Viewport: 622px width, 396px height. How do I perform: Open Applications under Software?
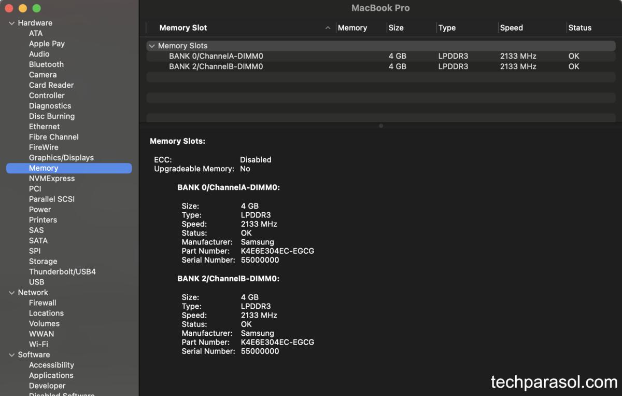(x=51, y=375)
